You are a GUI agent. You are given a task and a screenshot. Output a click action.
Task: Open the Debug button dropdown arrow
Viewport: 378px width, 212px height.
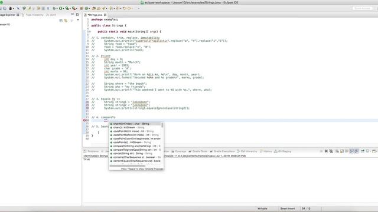click(57, 8)
